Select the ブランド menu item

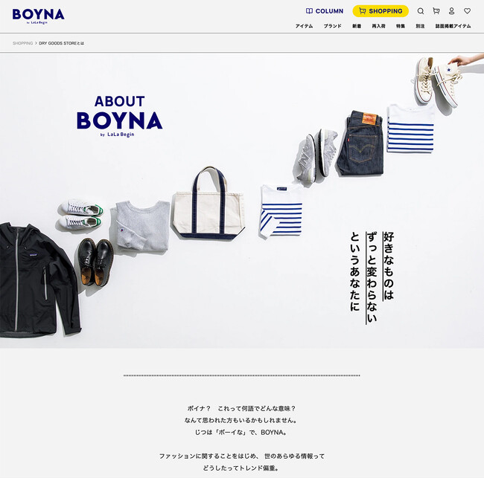332,26
